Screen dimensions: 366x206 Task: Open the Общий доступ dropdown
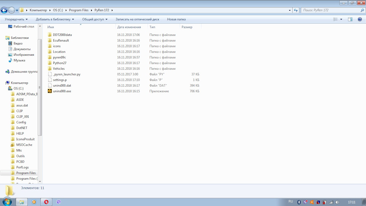[95, 19]
